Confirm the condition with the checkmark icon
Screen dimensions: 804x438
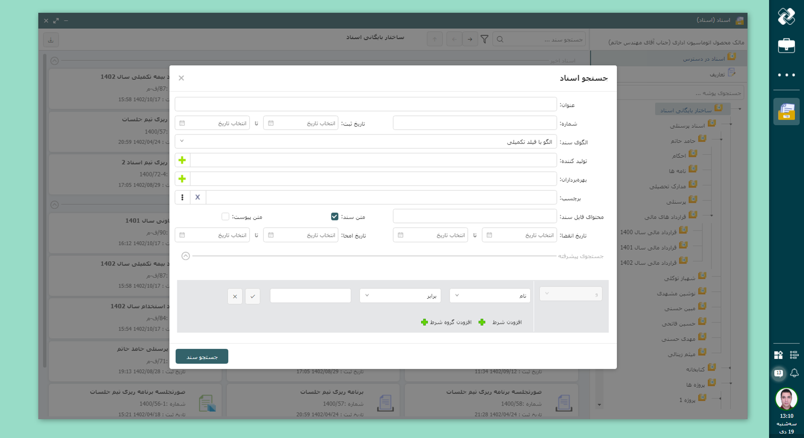(x=253, y=296)
